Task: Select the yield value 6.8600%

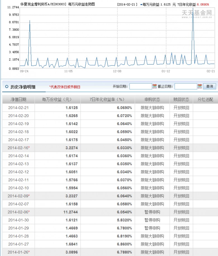Action: (x=124, y=244)
